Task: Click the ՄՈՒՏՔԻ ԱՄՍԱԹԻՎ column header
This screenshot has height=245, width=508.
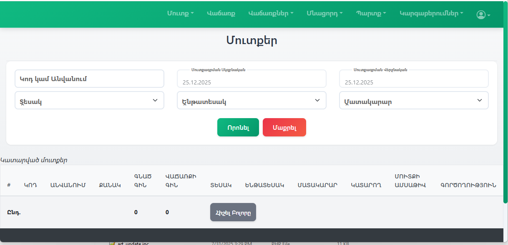Action: pos(410,181)
